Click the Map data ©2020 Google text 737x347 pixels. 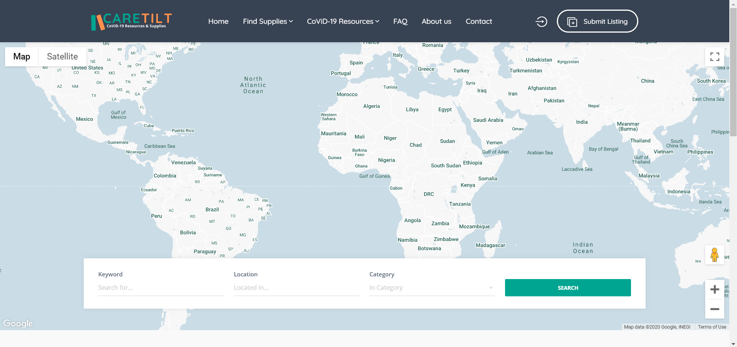(x=657, y=327)
